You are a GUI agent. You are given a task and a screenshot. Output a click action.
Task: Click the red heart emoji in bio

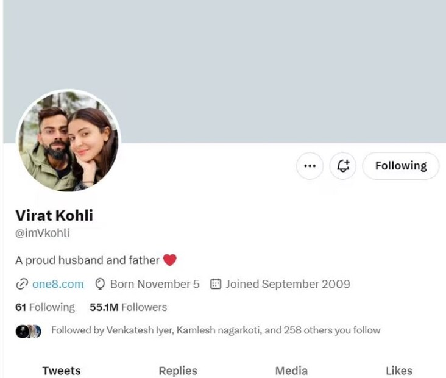(x=170, y=260)
